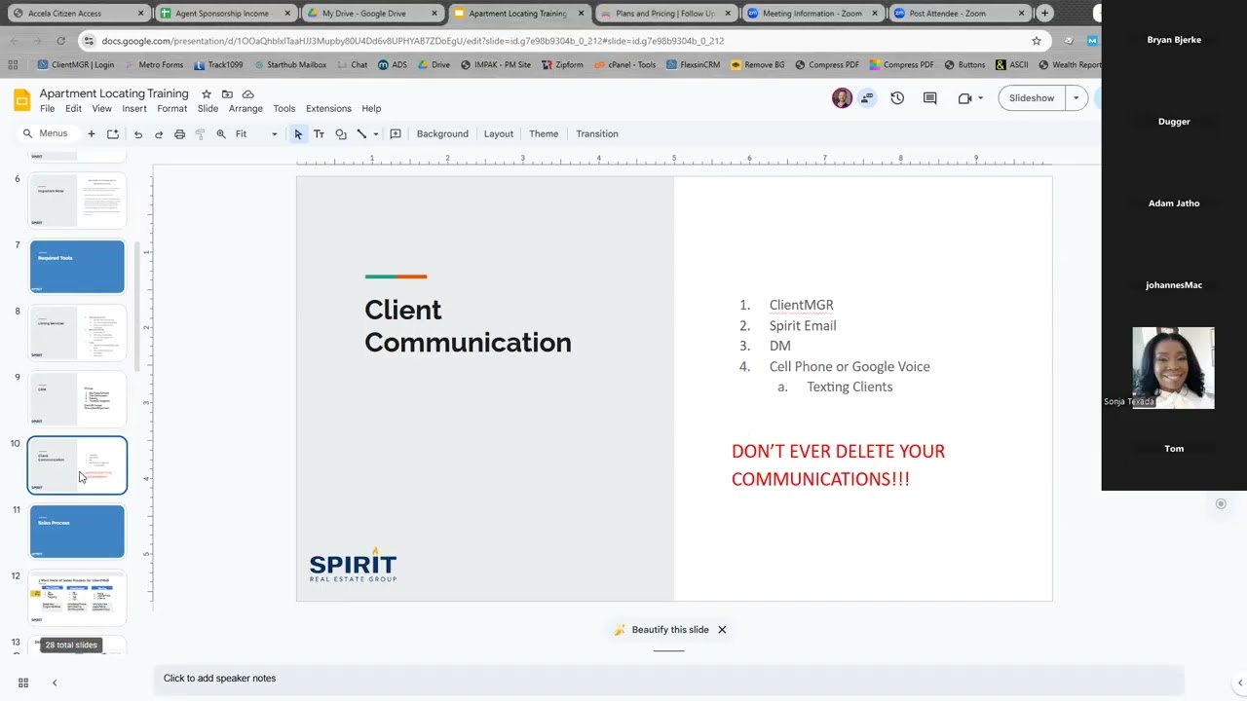Open the video call dropdown arrow

(x=980, y=98)
